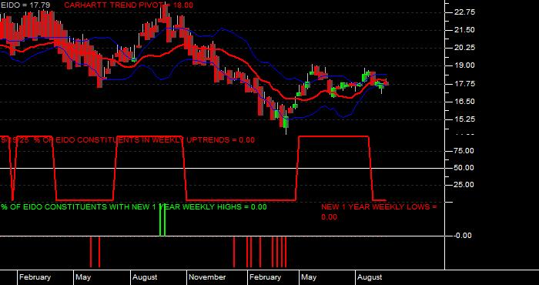Click the 50.00 uptrend axis value

coord(464,168)
